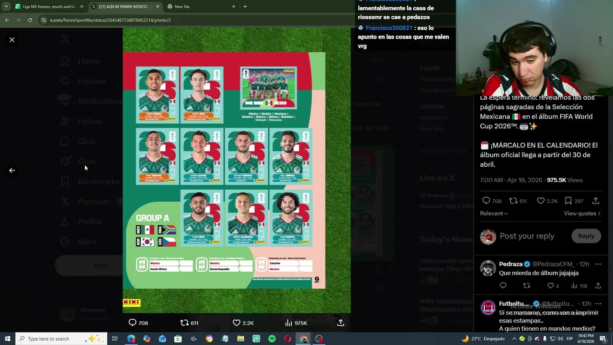Share the photo using the upload icon below it
This screenshot has height=345, width=613.
(341, 323)
